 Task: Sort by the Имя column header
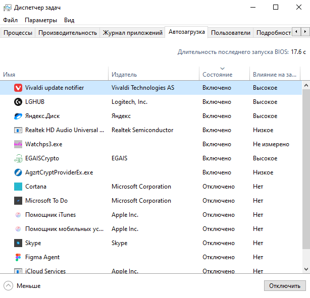(x=54, y=75)
